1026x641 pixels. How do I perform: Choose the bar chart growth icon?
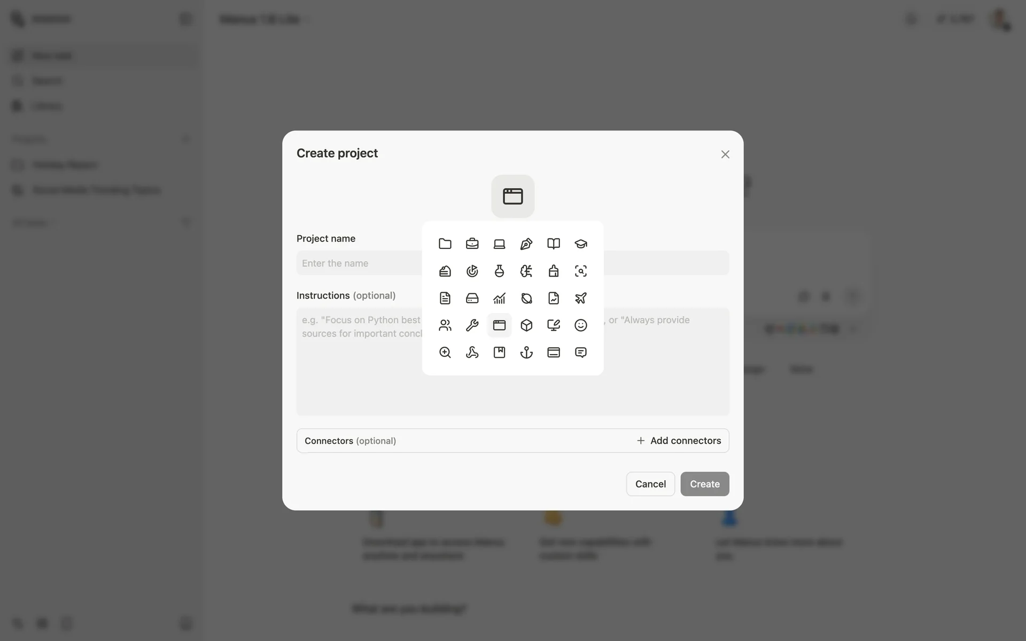tap(499, 298)
